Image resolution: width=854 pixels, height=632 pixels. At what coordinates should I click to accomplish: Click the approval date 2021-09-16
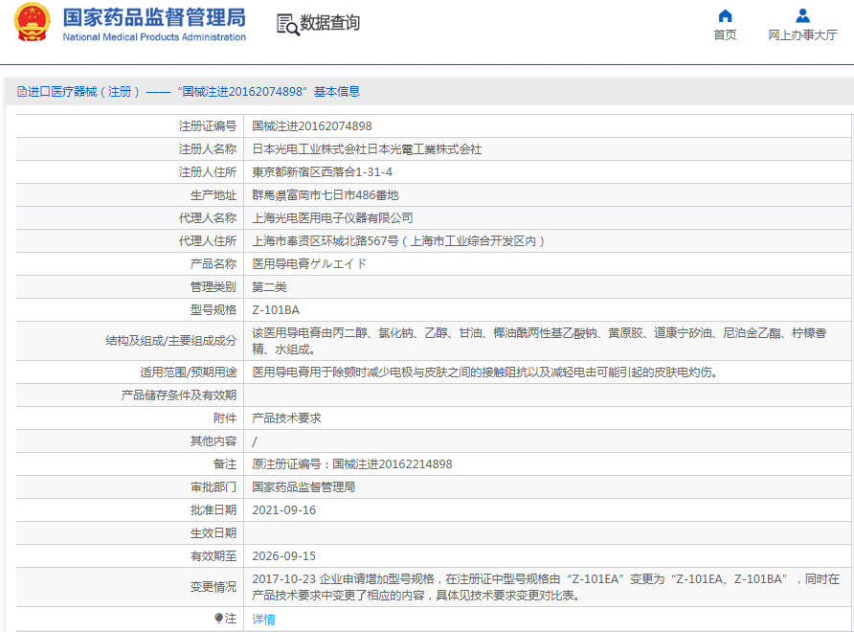(x=283, y=509)
